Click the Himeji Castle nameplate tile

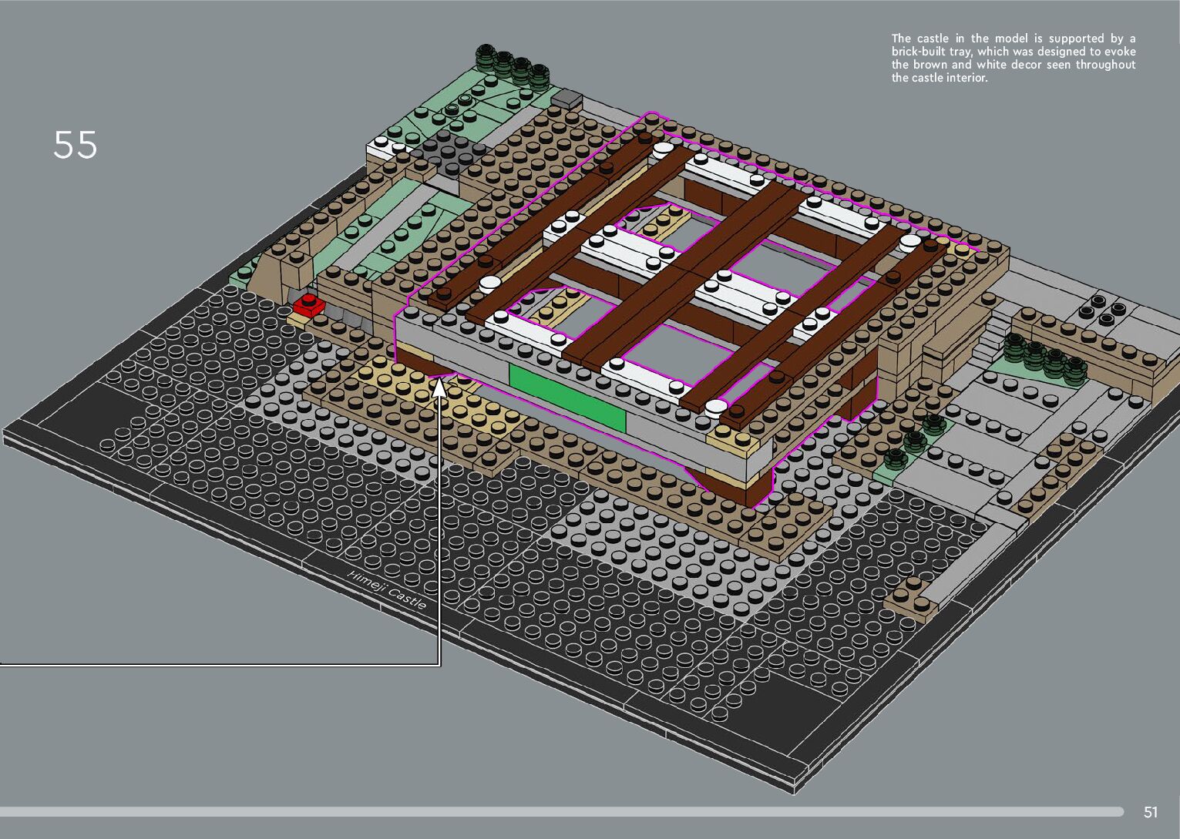coord(386,590)
